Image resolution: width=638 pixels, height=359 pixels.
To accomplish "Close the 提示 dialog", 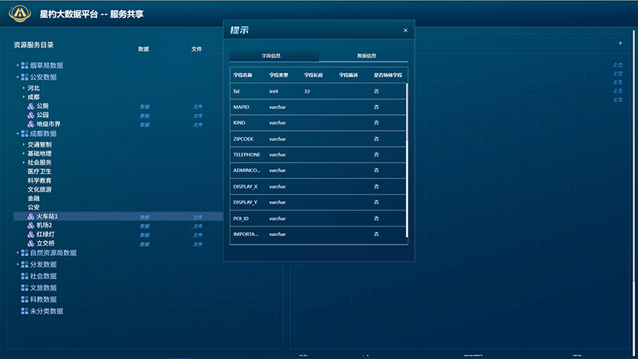I will (x=405, y=30).
